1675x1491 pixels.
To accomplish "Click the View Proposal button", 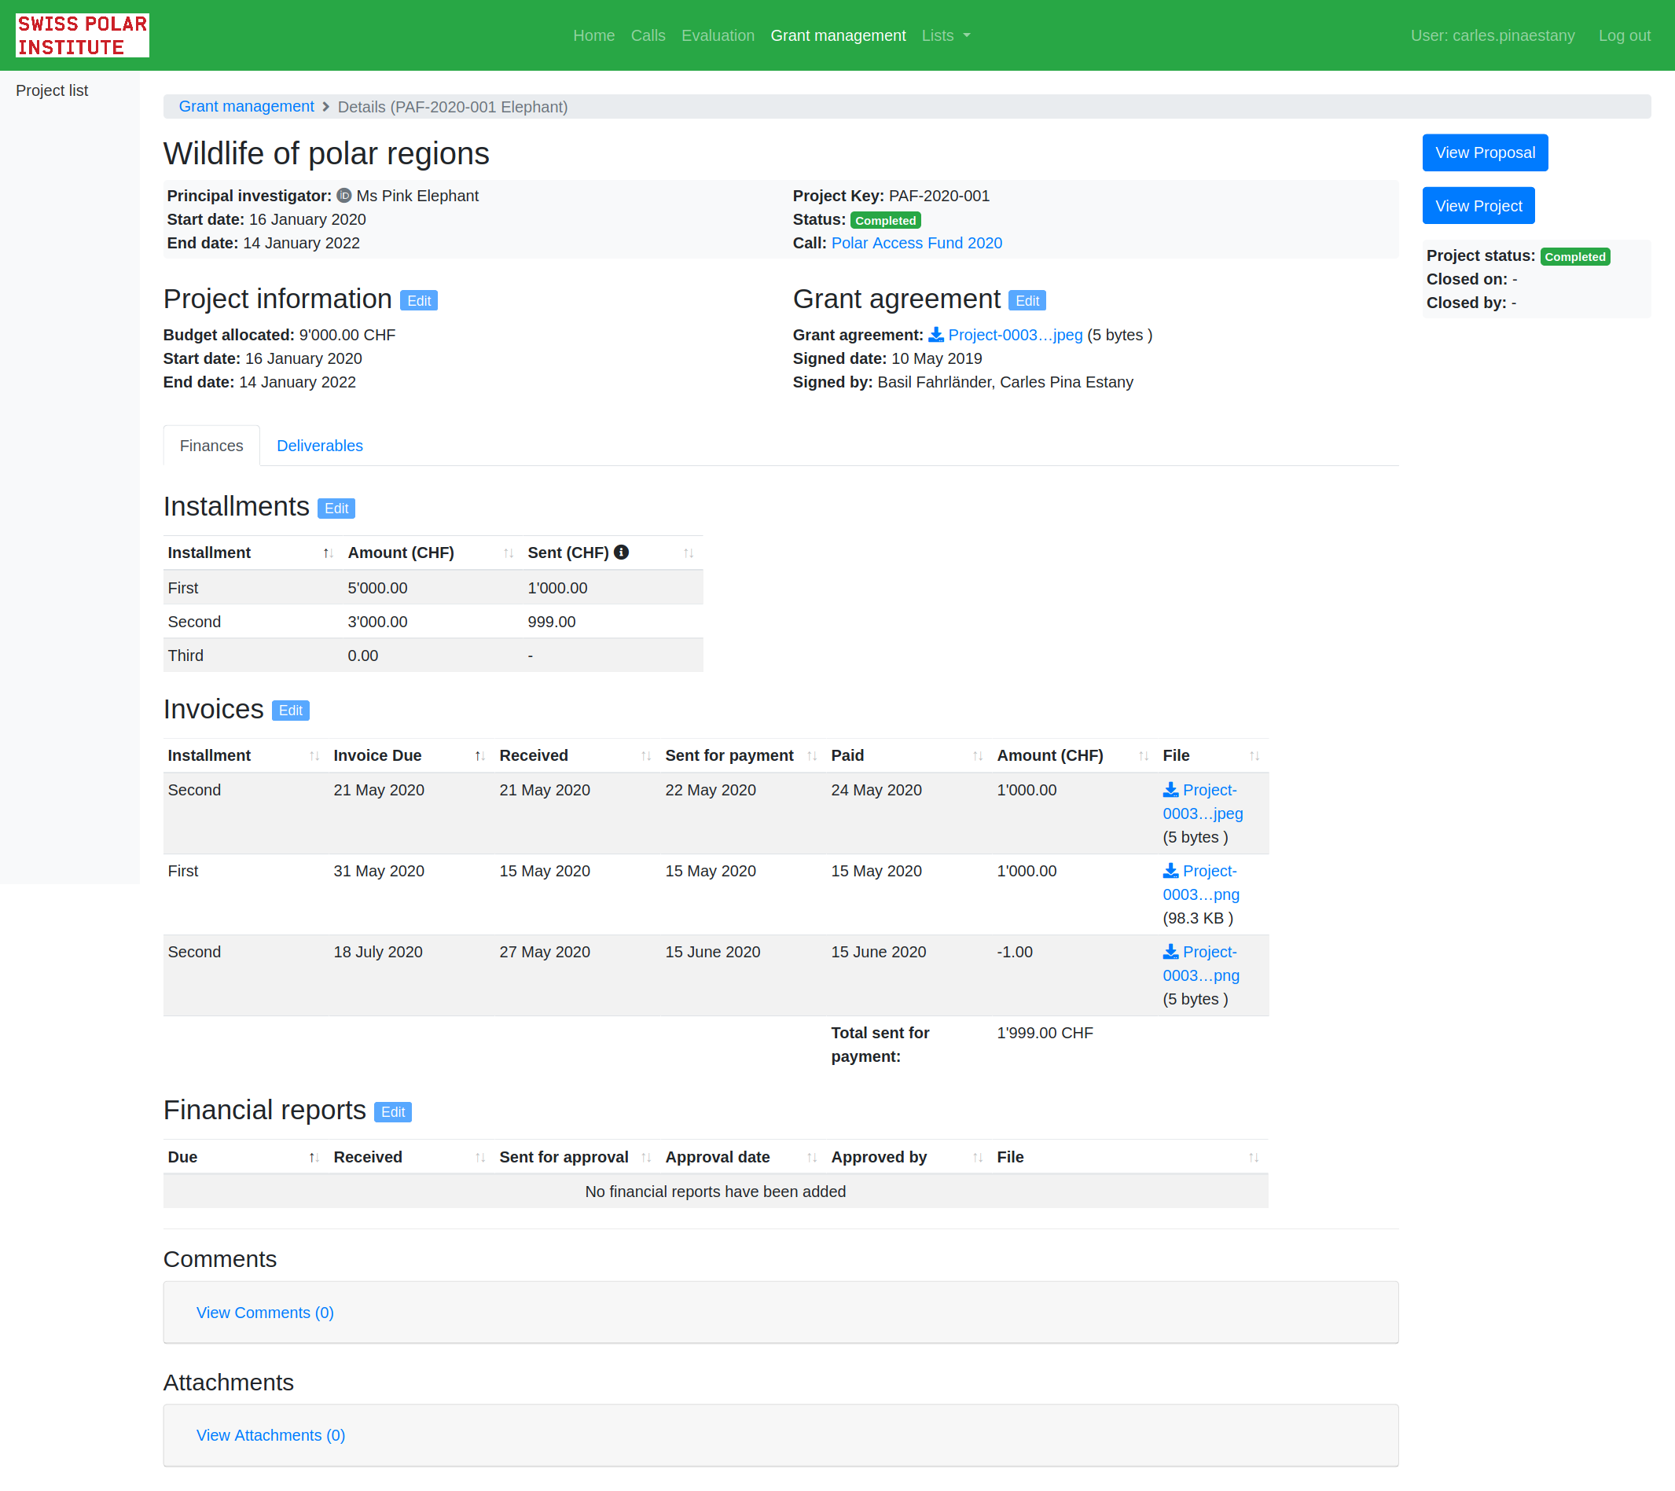I will tap(1484, 153).
